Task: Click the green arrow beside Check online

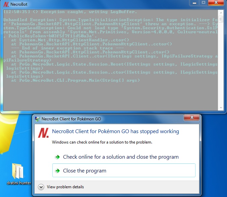Action: [57, 157]
